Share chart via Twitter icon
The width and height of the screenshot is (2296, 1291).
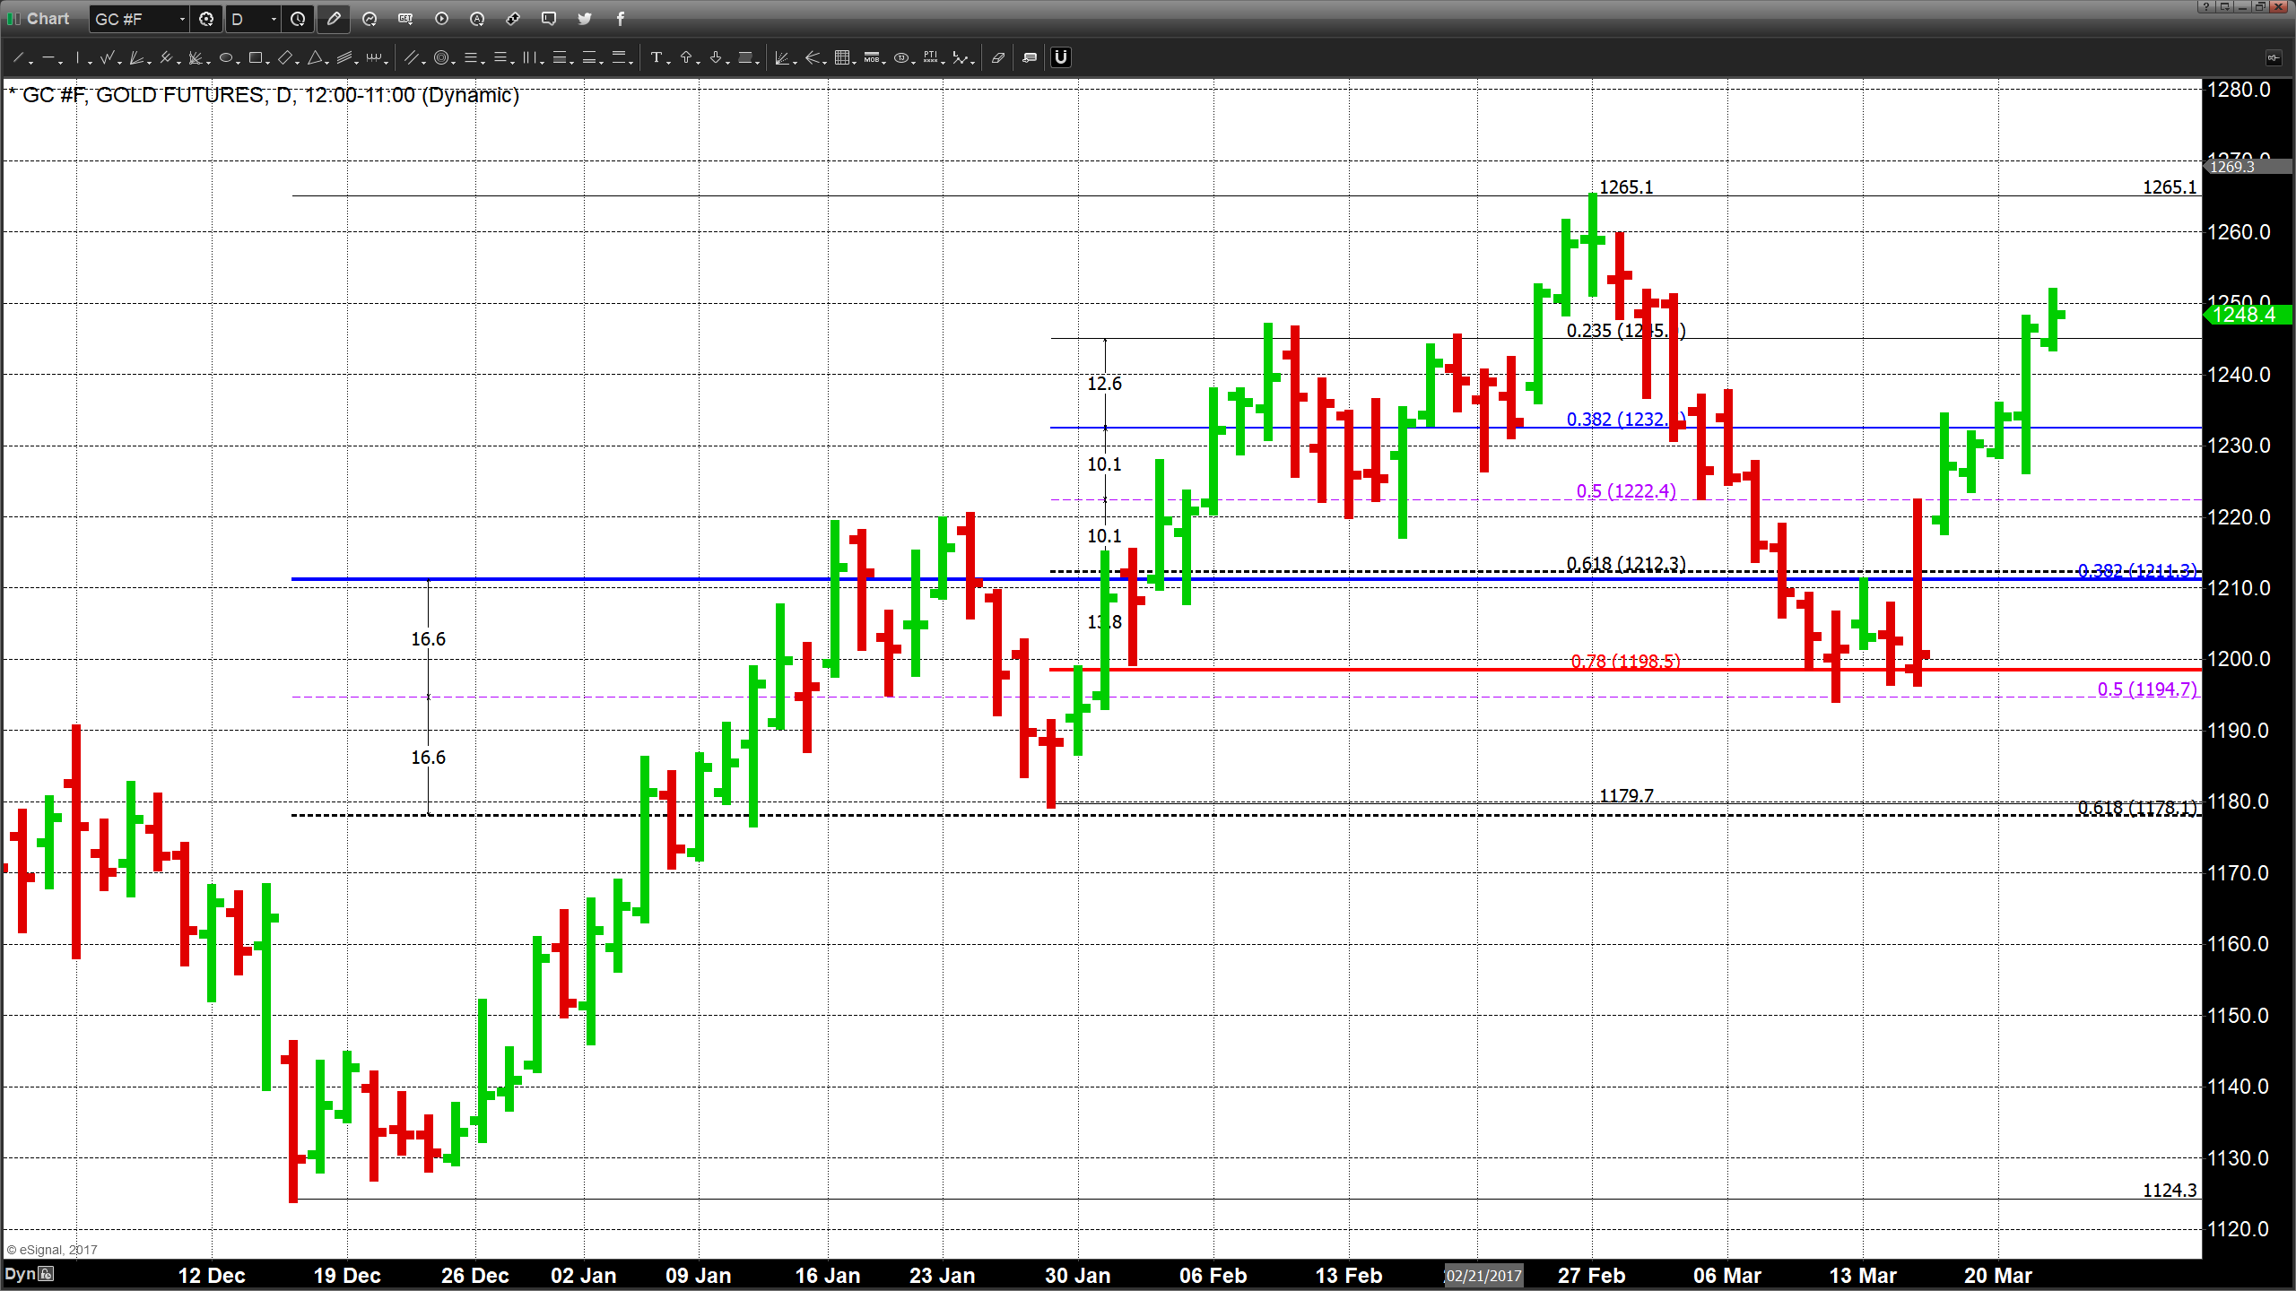pos(585,19)
